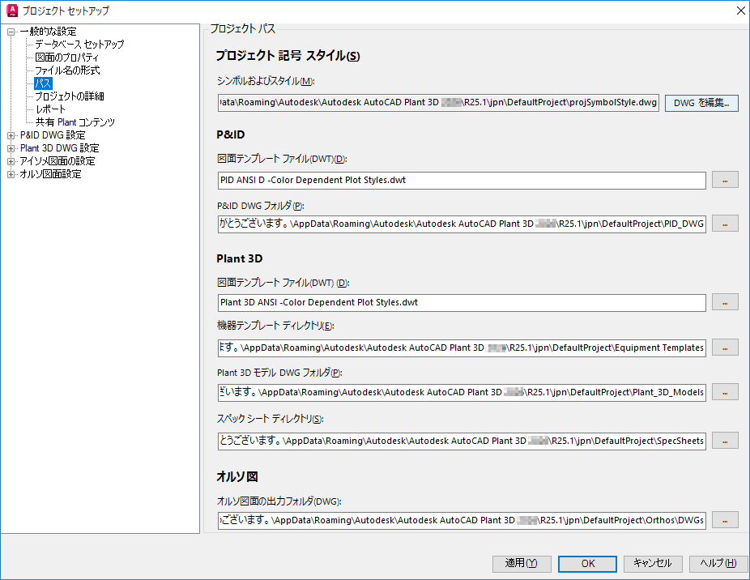The height and width of the screenshot is (580, 750).
Task: Select the パス tree item
Action: click(x=43, y=83)
